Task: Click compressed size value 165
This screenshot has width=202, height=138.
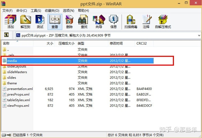Action: tap(72, 100)
